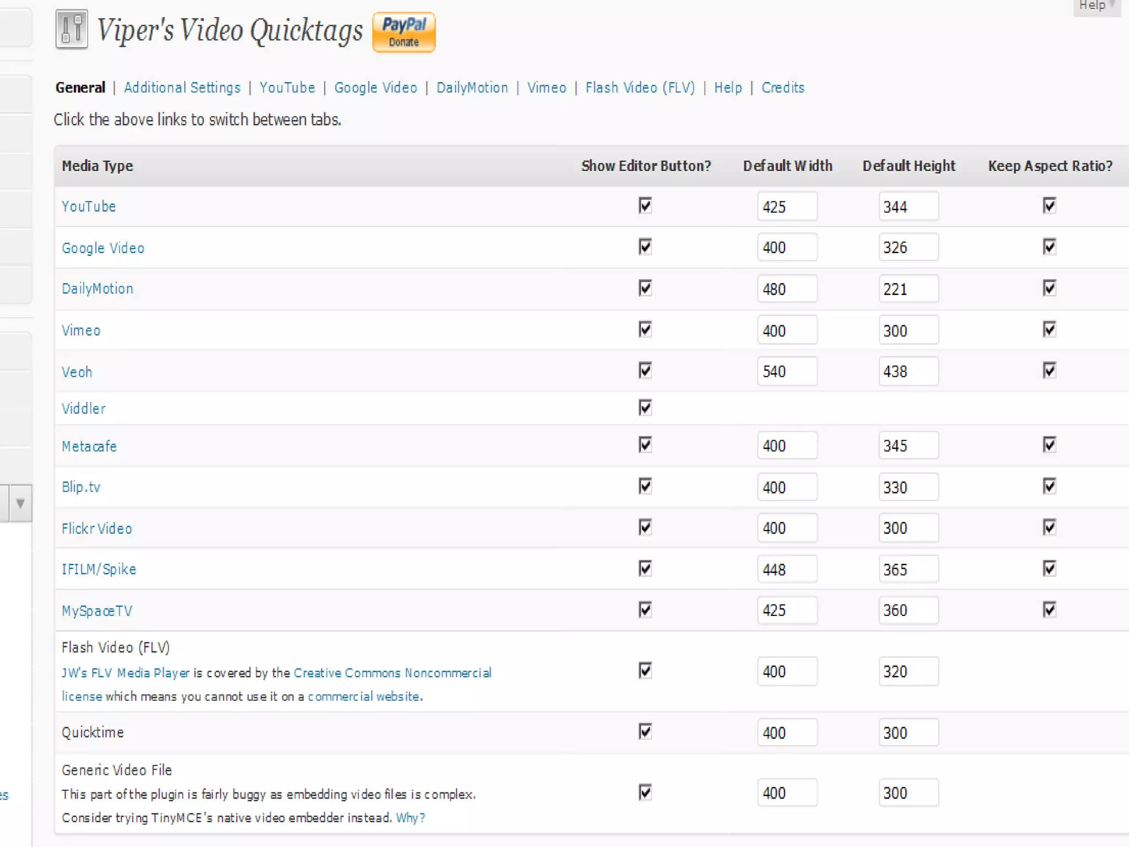The image size is (1129, 847).
Task: Switch to the Additional Settings tab
Action: tap(182, 88)
